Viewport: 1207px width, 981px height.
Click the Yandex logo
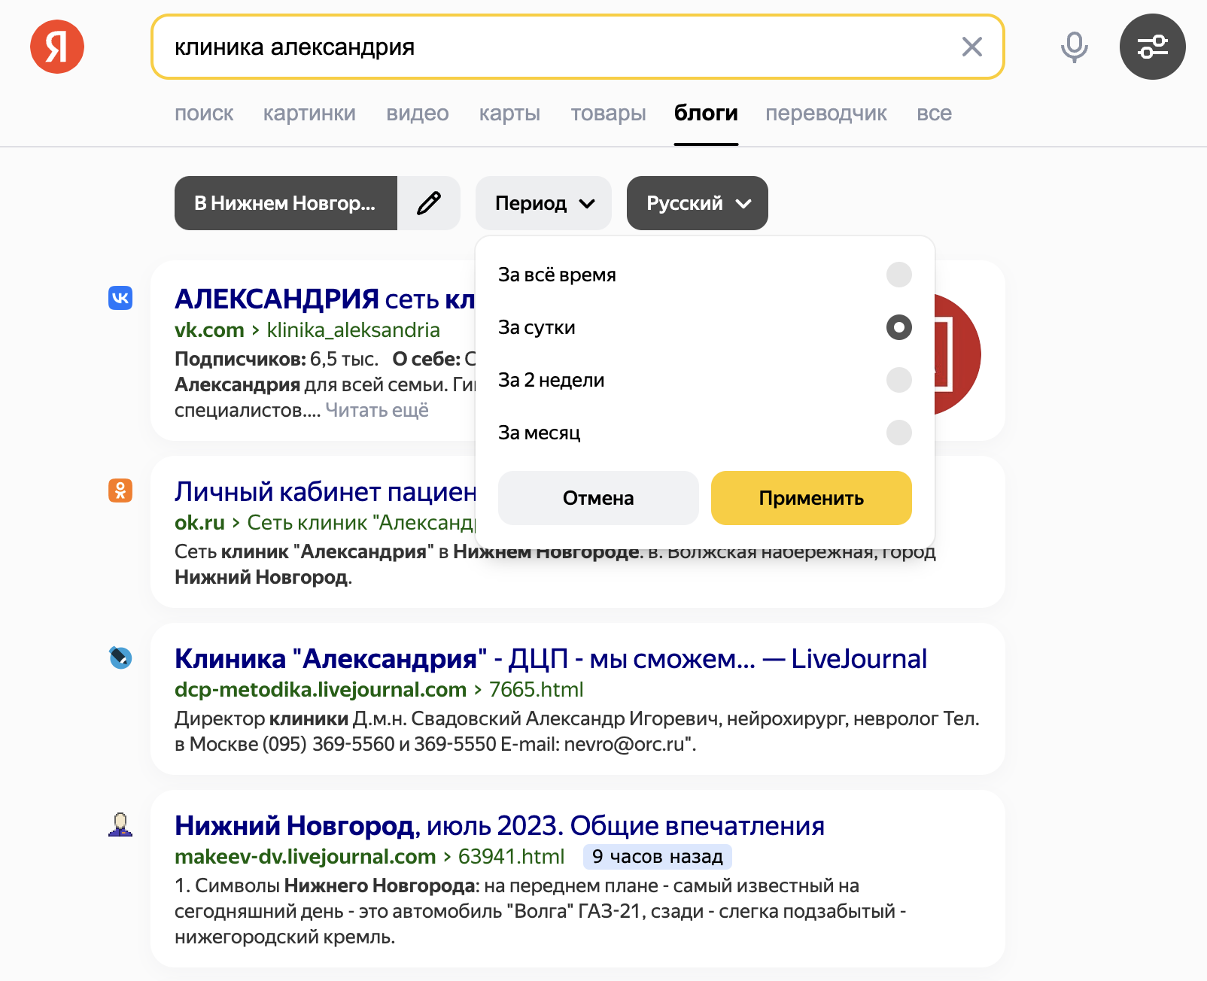pyautogui.click(x=57, y=47)
